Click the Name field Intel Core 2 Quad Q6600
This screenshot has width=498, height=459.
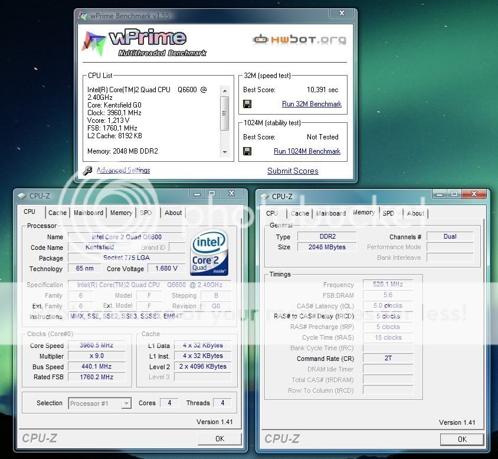pos(127,237)
